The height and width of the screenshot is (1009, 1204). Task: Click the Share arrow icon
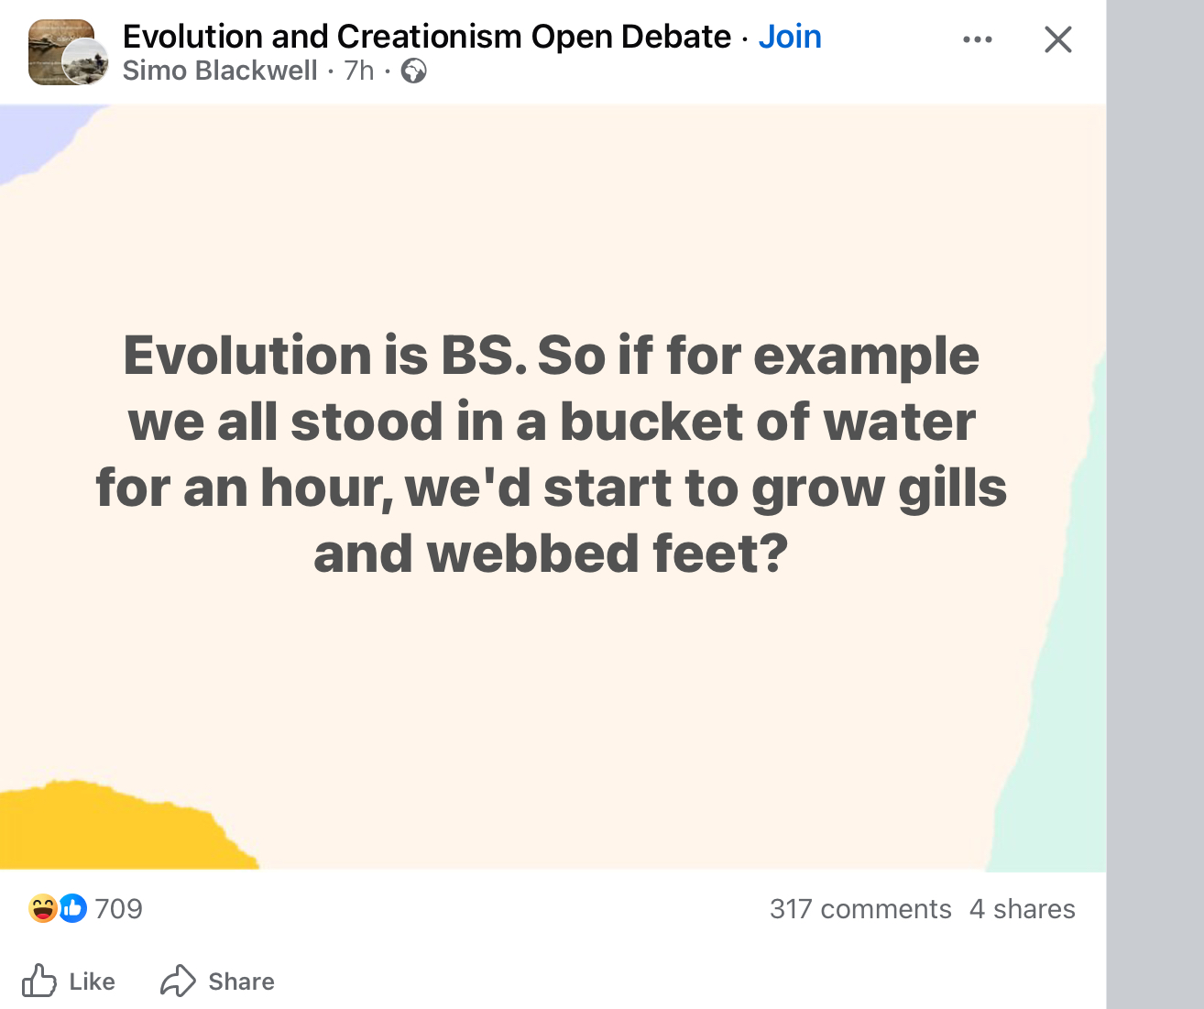click(178, 981)
